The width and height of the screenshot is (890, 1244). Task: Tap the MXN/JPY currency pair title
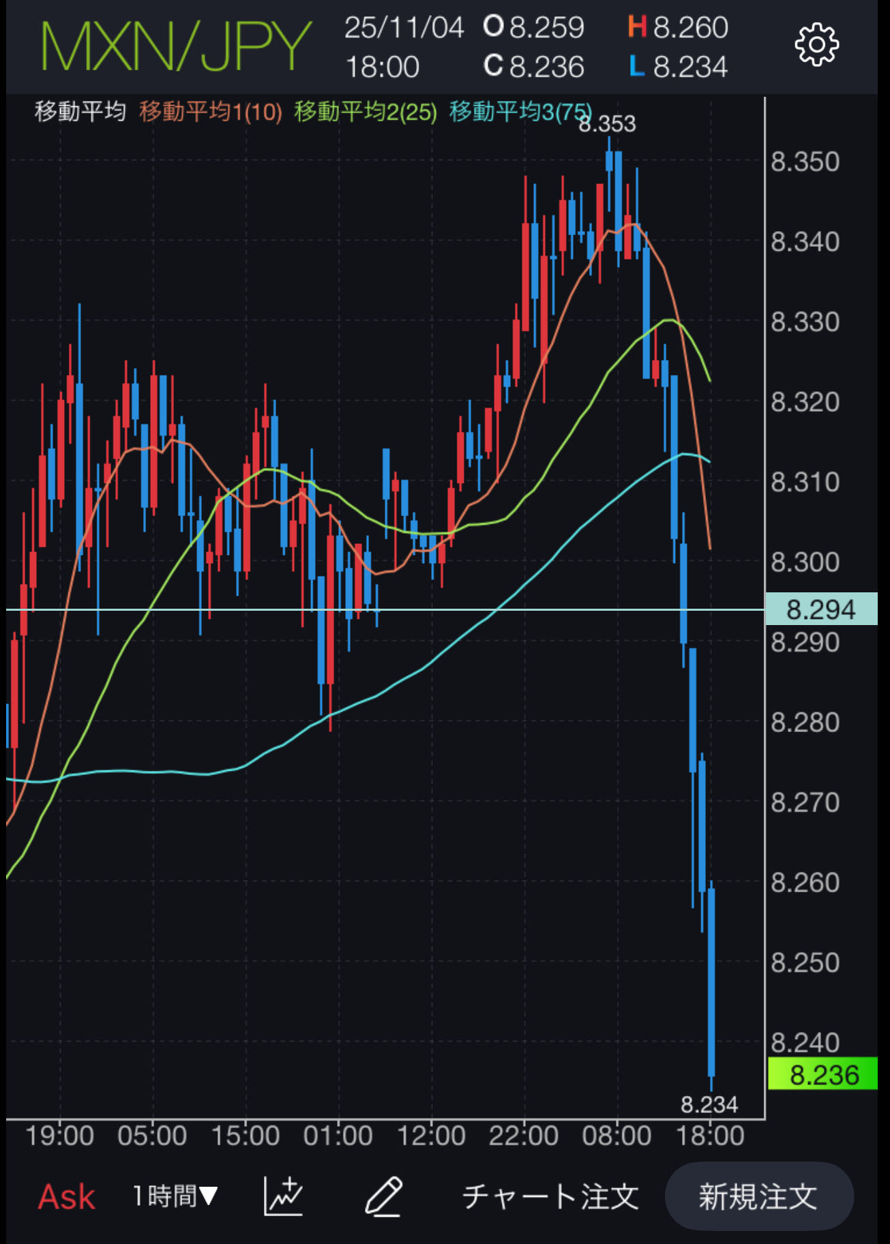point(176,46)
